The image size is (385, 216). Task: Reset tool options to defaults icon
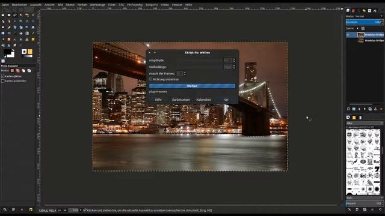click(31, 209)
